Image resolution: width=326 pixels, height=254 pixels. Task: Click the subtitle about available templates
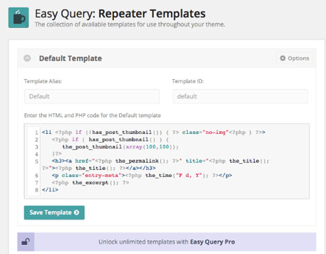tap(130, 24)
